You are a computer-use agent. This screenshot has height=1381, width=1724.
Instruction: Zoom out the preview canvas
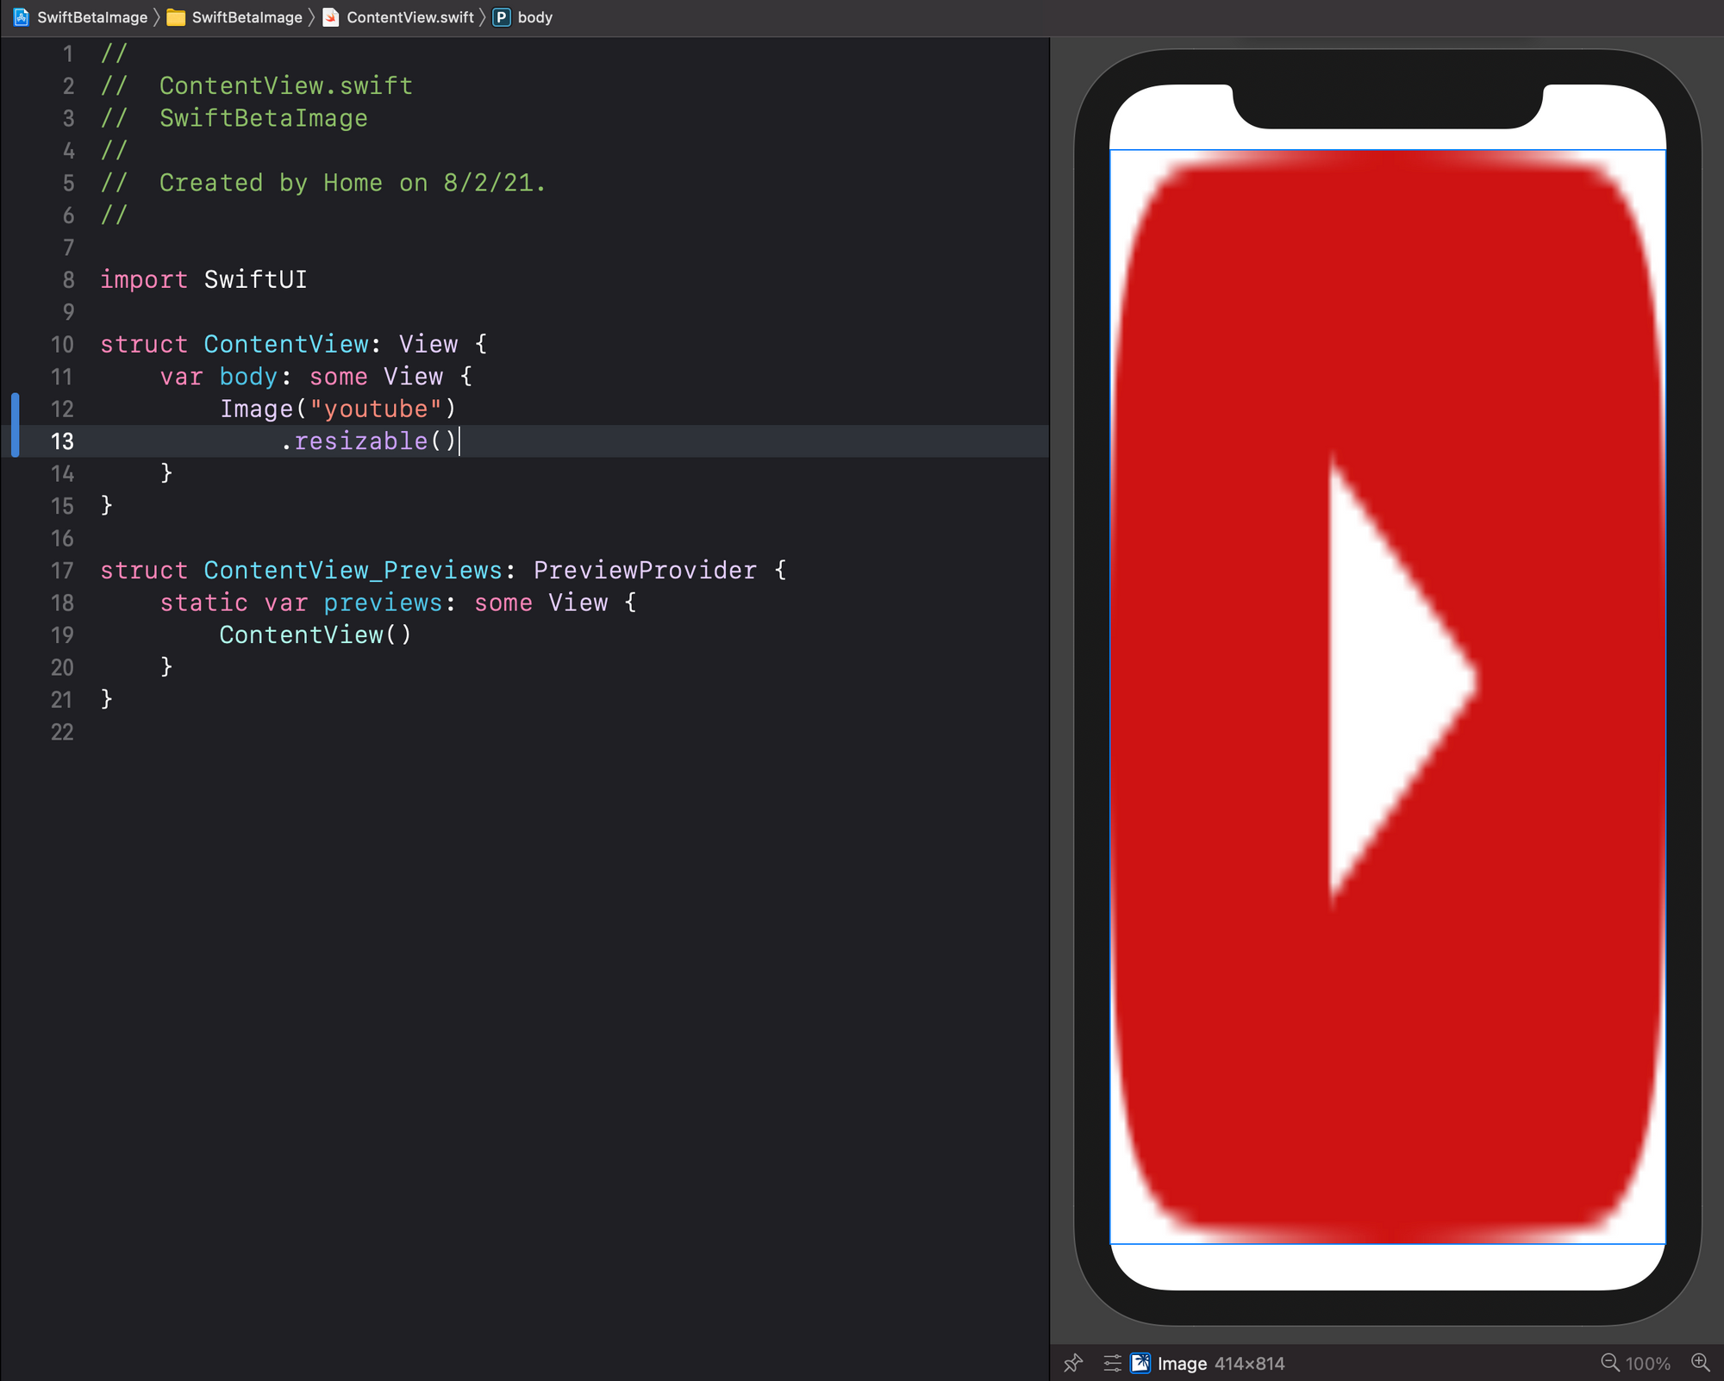point(1610,1363)
